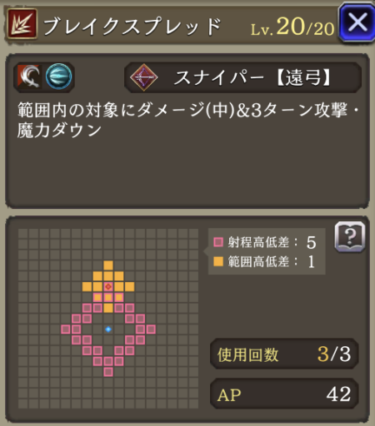375x426 pixels.
Task: Tap the blue unit position marker on grid
Action: 108,329
